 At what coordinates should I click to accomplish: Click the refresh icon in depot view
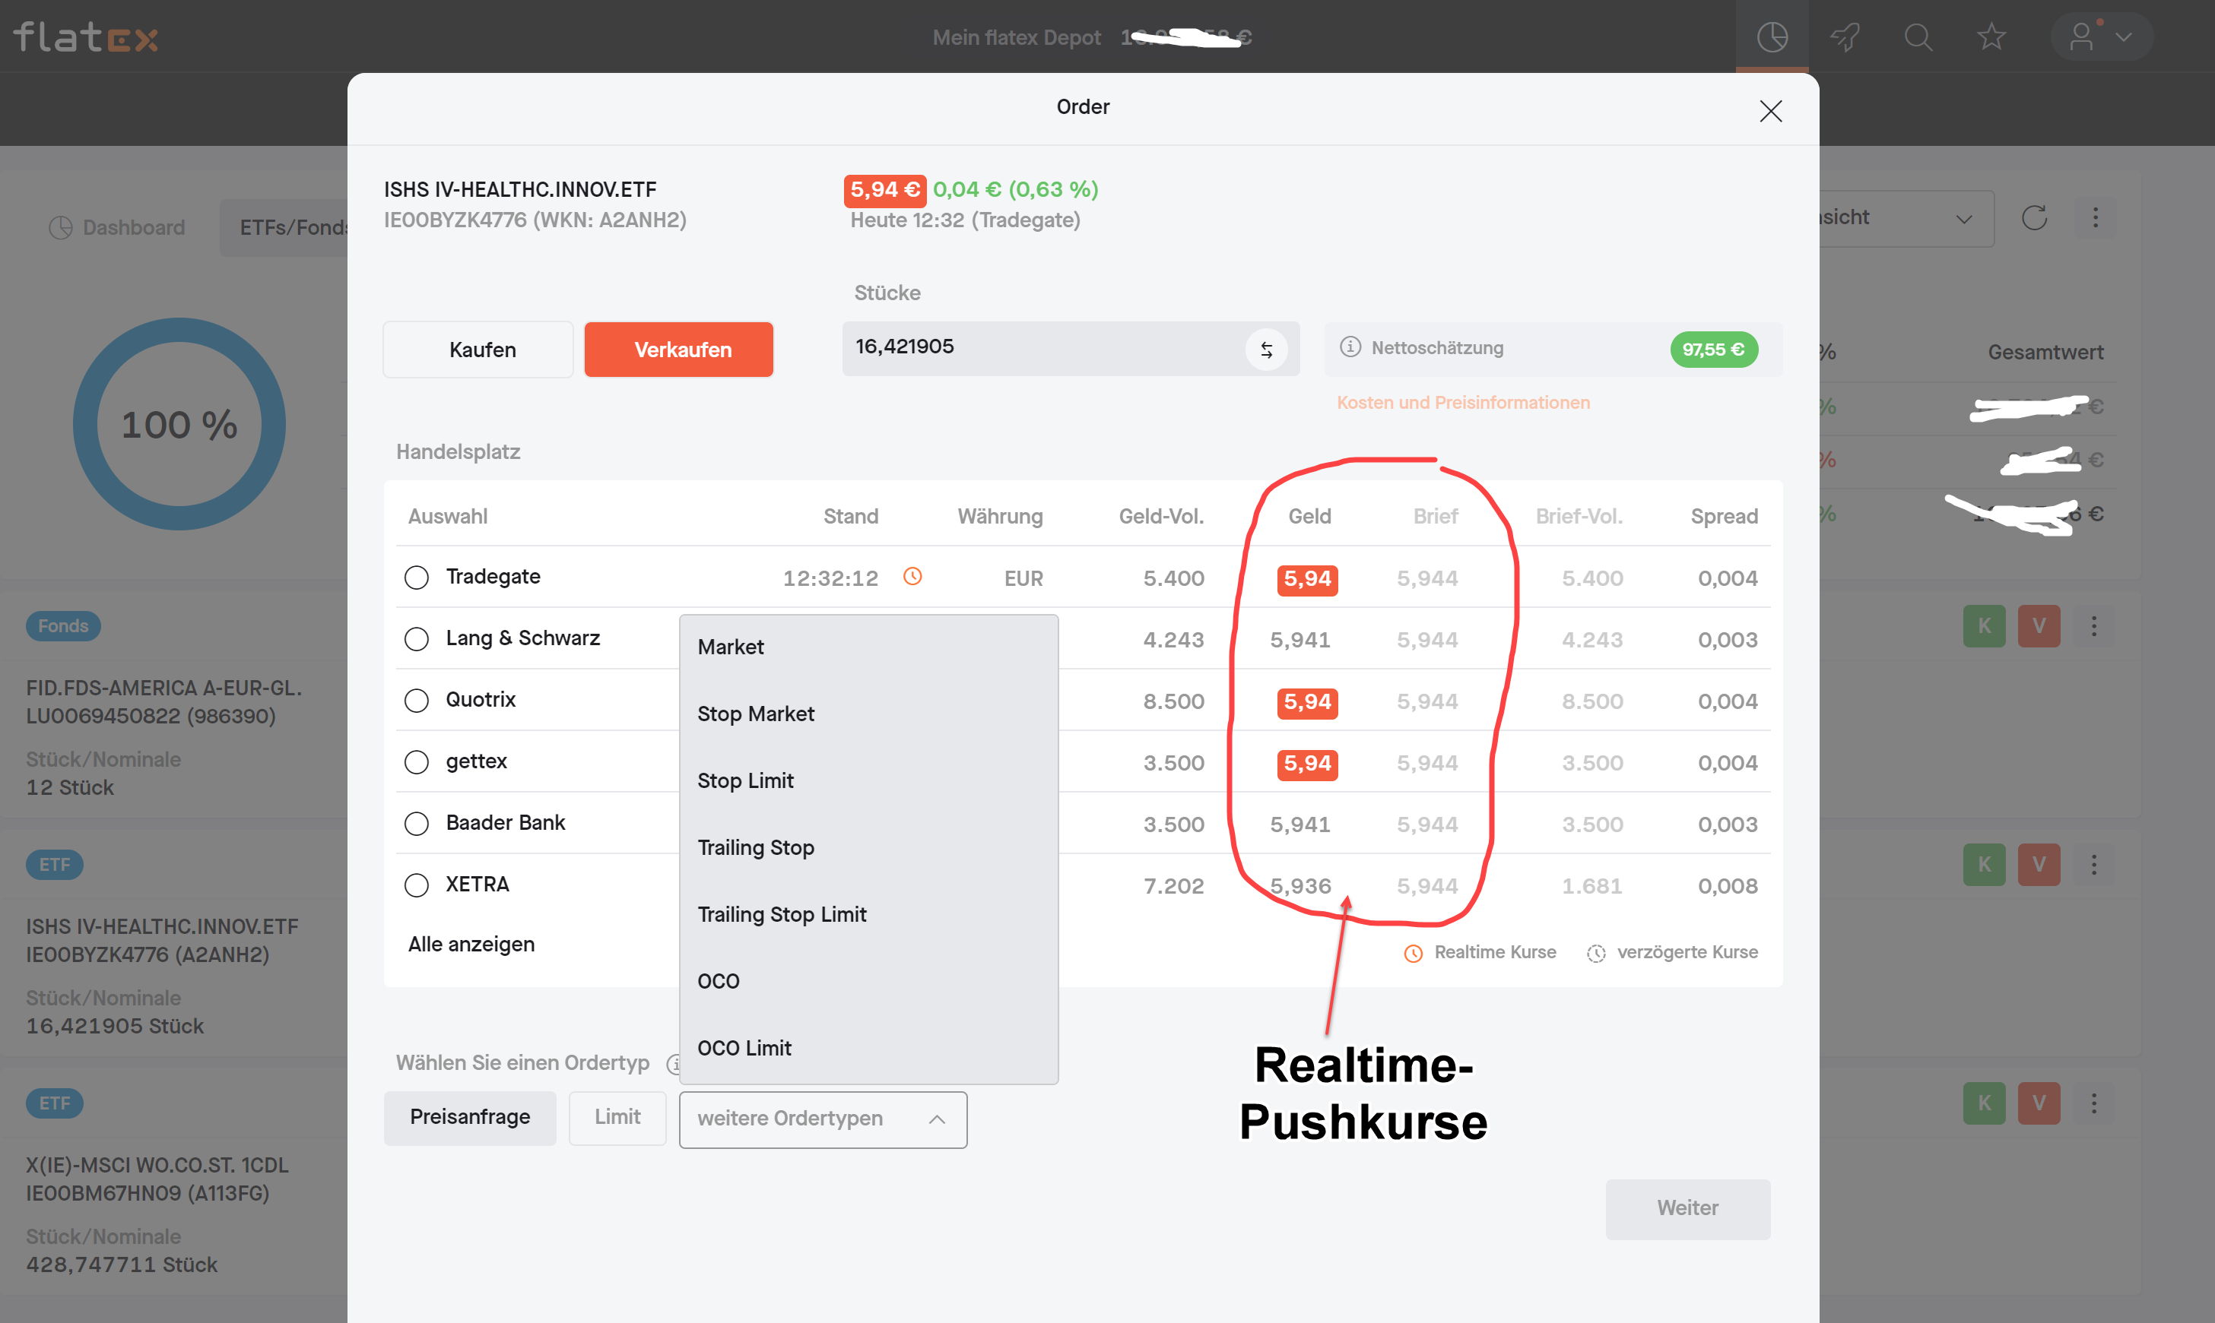pyautogui.click(x=2034, y=217)
